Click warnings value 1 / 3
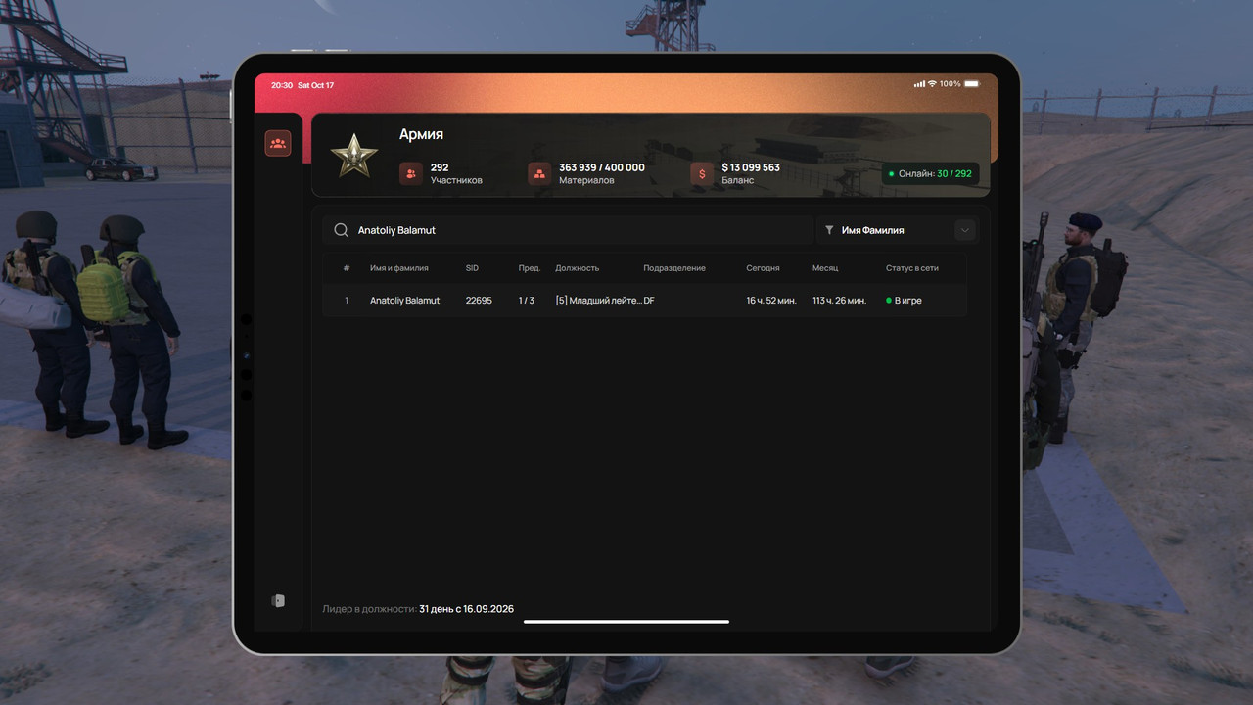 pos(527,301)
